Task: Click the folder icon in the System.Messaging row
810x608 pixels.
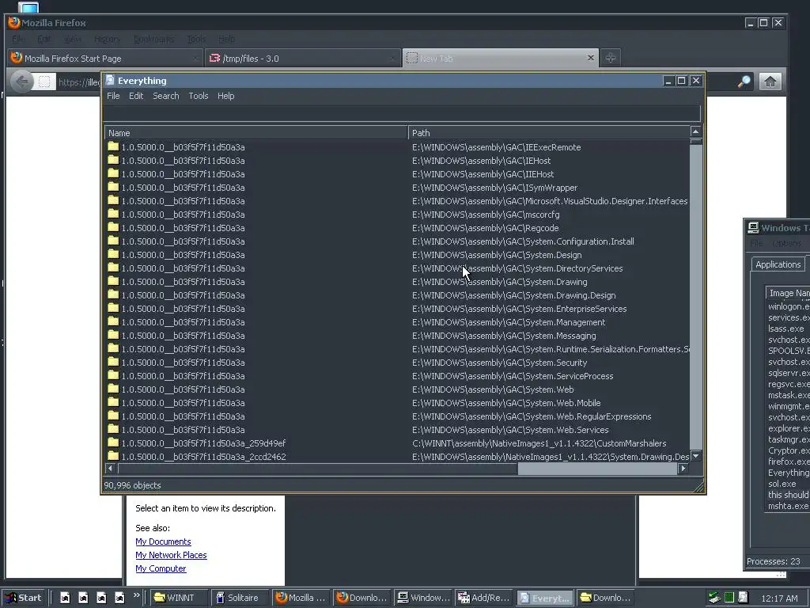Action: (x=113, y=335)
